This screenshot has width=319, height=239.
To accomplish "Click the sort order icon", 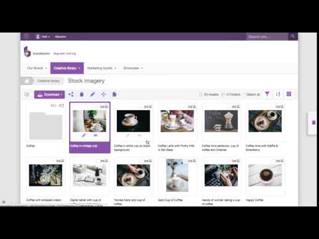I will pos(278,94).
